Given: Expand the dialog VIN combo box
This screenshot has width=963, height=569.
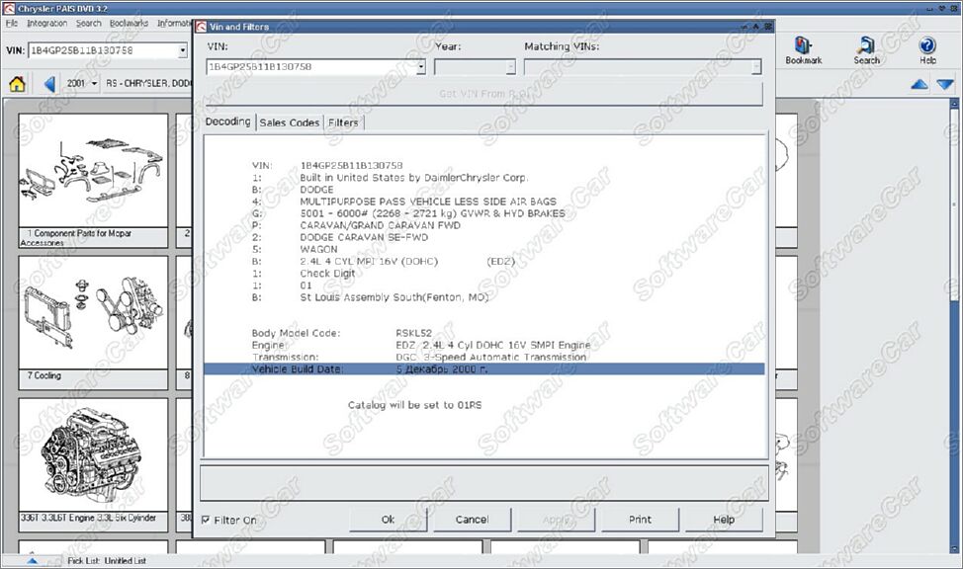Looking at the screenshot, I should coord(421,67).
